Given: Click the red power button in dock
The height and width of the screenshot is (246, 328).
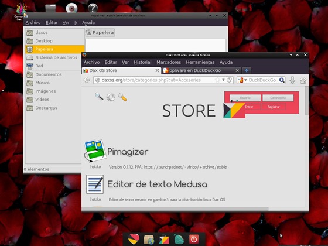Looking at the screenshot, I should [194, 239].
